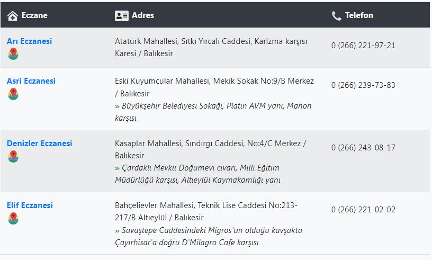Open map pin for Asri Eczanesi

click(x=13, y=94)
